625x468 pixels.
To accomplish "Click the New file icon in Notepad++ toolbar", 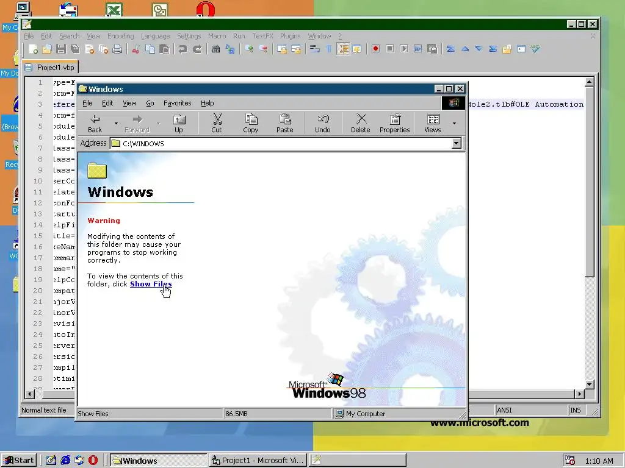I will [x=34, y=49].
